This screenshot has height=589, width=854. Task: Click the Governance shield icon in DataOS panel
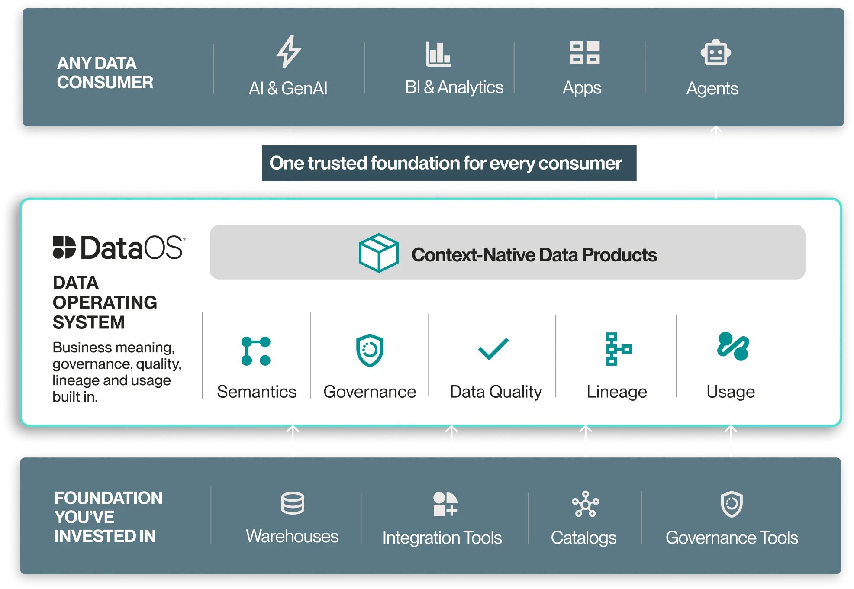pos(370,350)
